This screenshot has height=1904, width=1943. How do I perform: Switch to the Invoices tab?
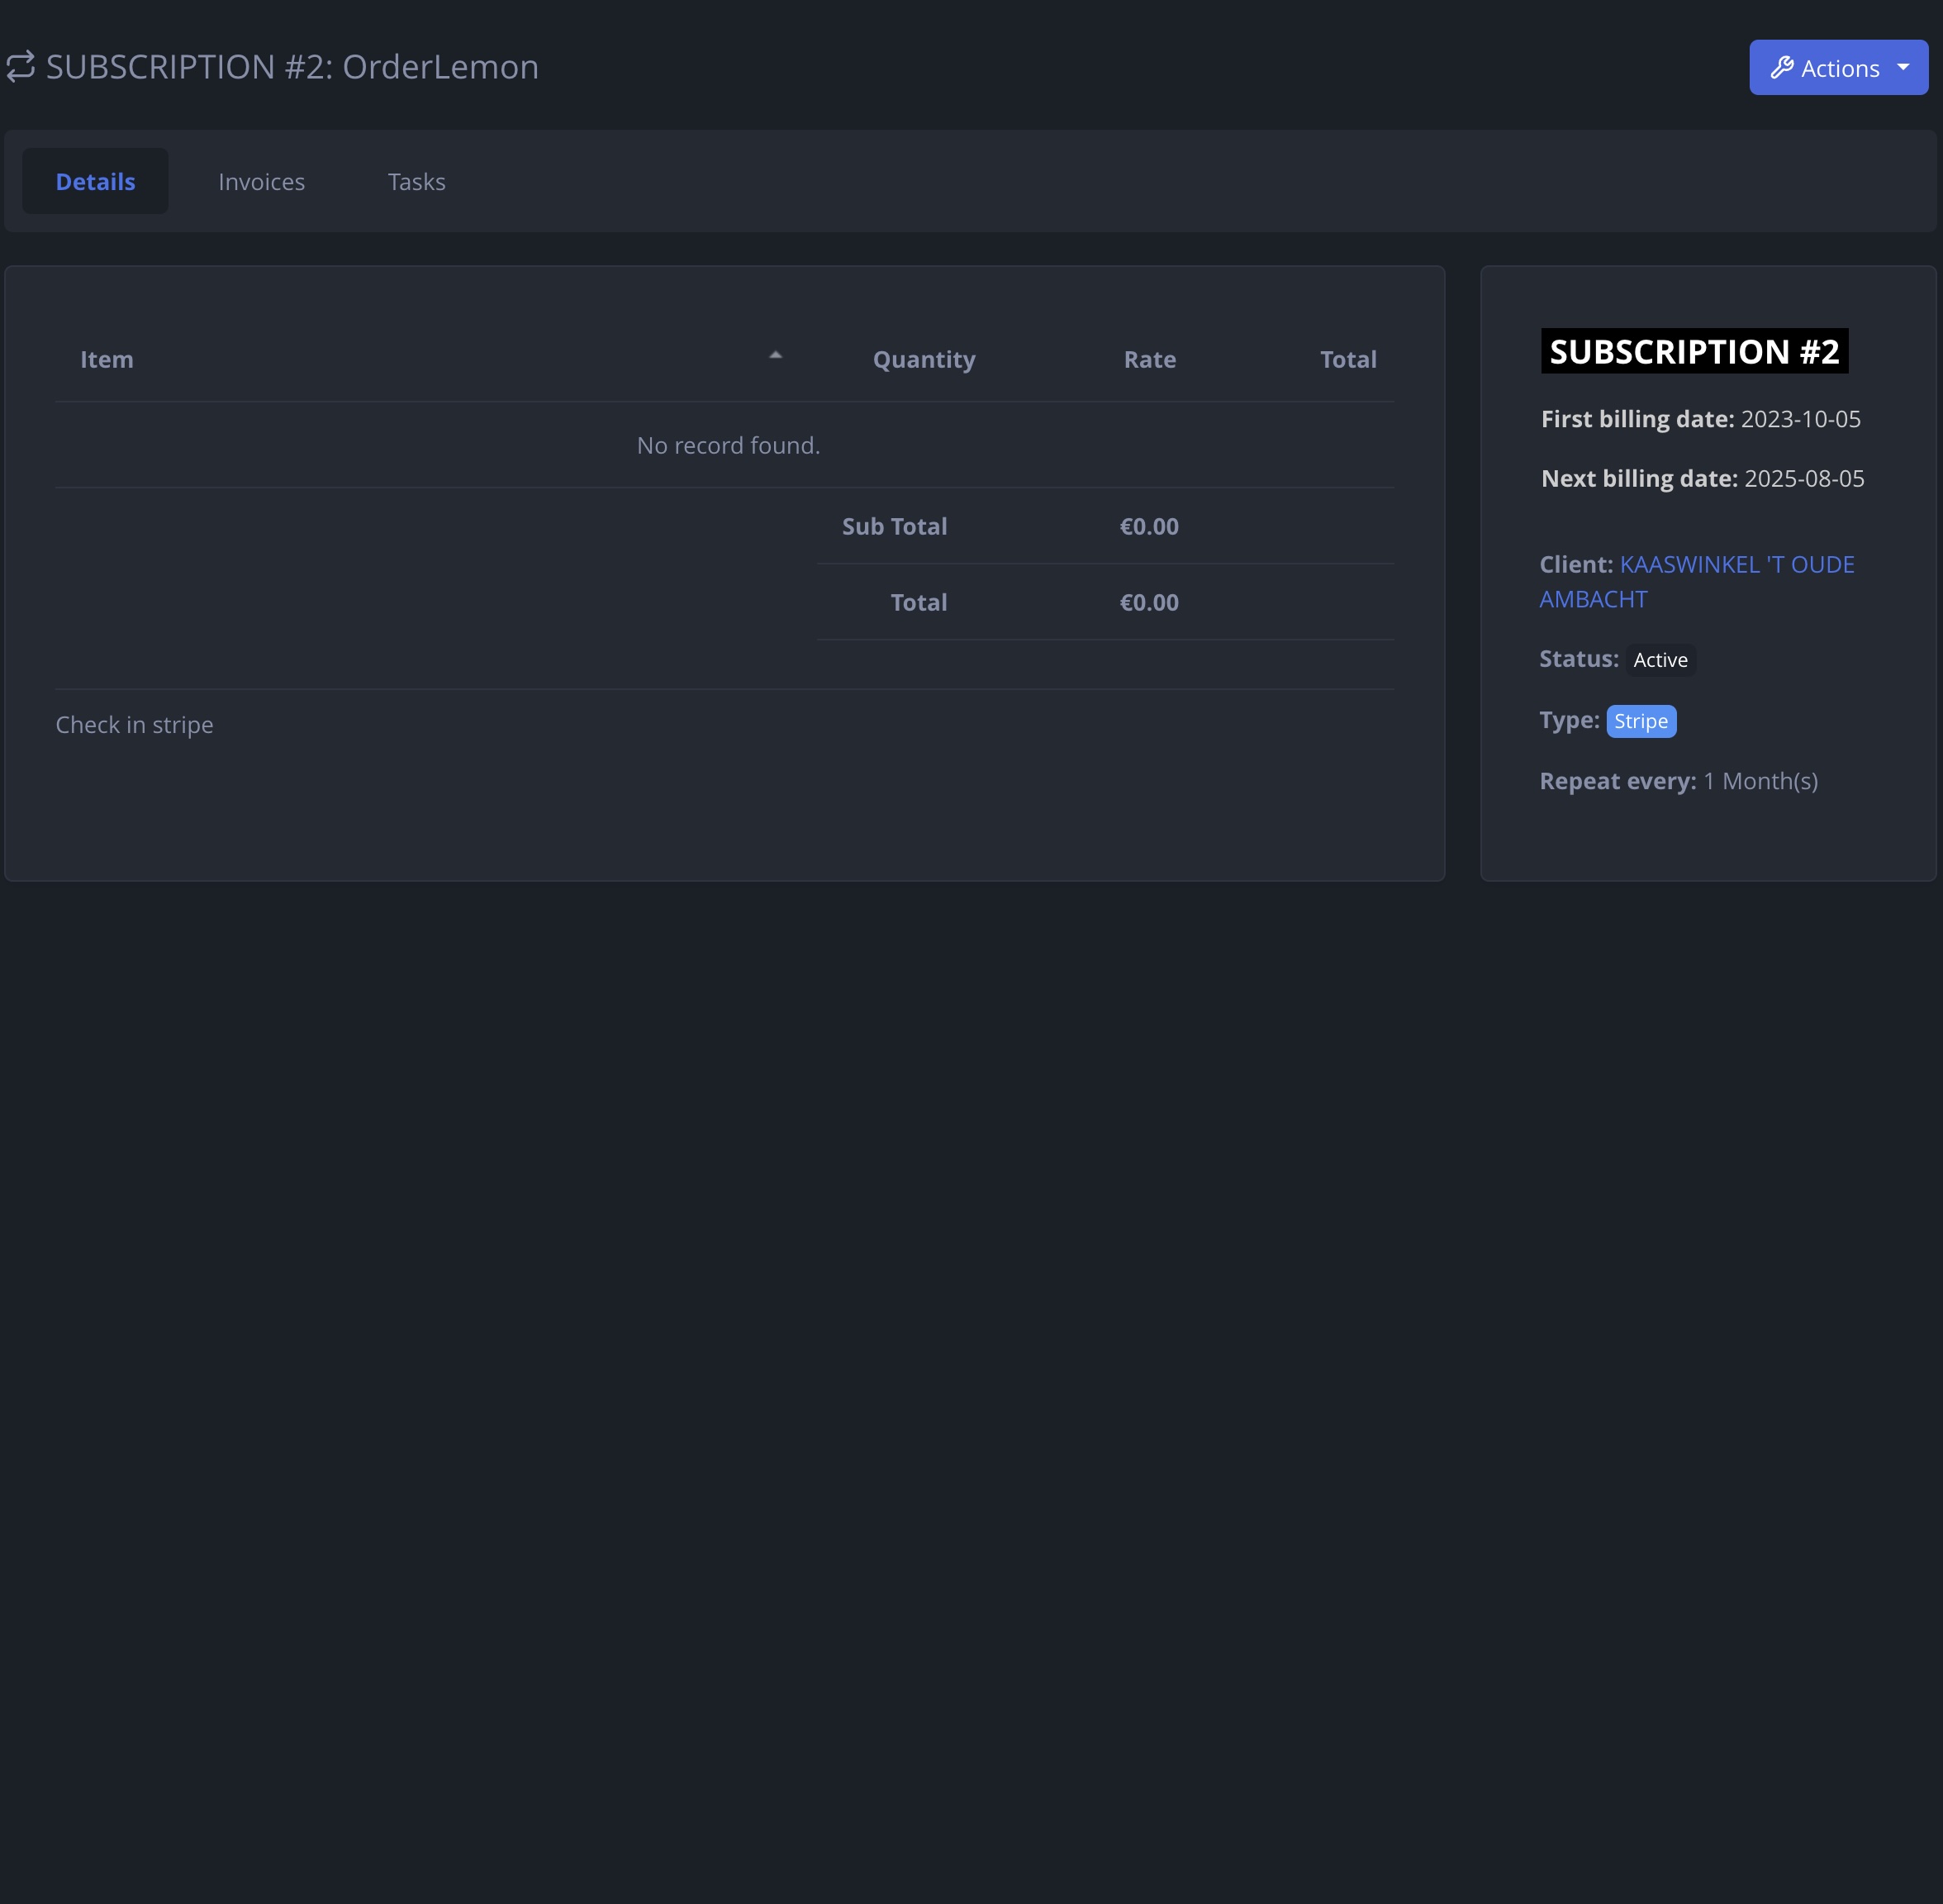coord(262,181)
